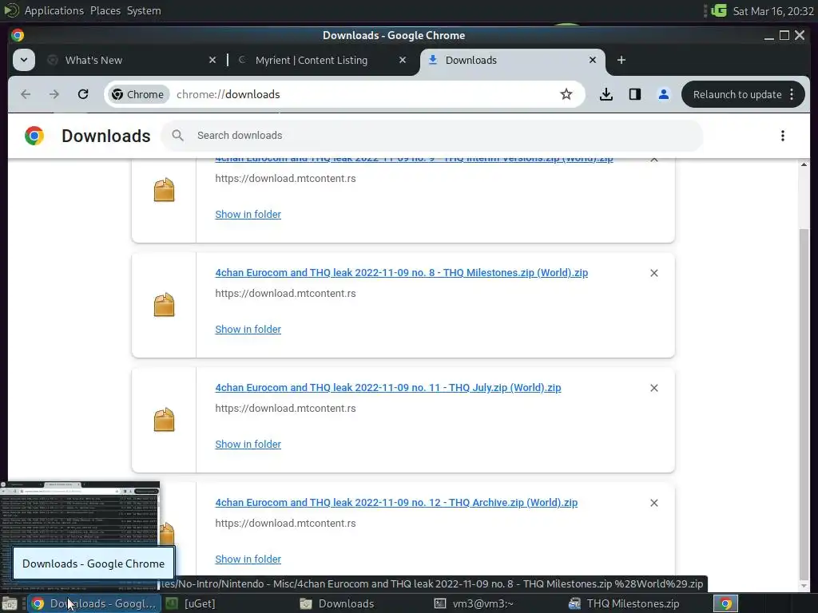818x613 pixels.
Task: Click the Chrome site info chip
Action: tap(139, 94)
